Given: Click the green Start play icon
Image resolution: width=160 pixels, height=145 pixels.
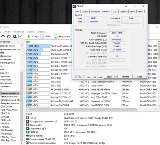Looking at the screenshot, I should tap(29, 36).
